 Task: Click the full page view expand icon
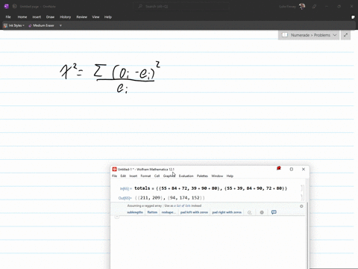click(x=345, y=35)
